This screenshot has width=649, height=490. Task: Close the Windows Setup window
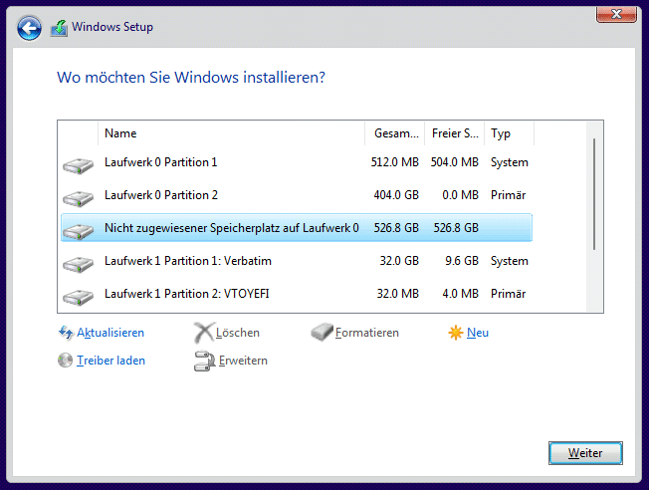(616, 14)
